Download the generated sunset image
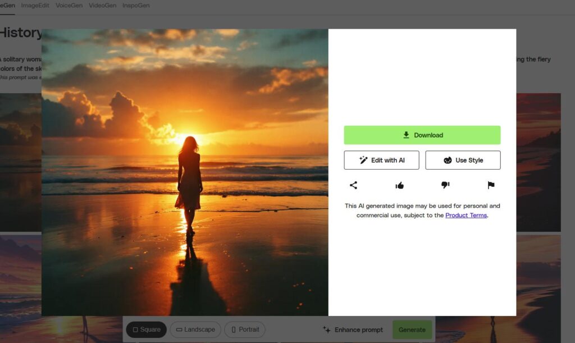Image resolution: width=575 pixels, height=343 pixels. coord(422,135)
